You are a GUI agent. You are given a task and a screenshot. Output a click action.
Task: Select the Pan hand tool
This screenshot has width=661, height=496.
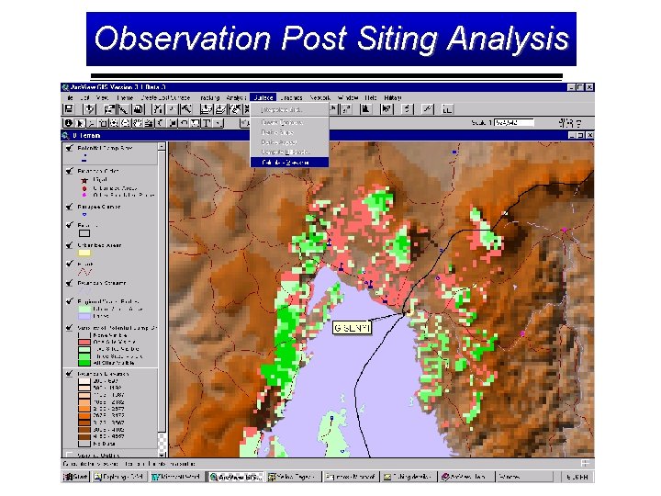138,123
